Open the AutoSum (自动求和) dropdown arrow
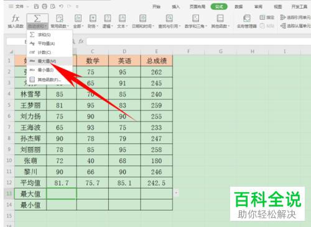This screenshot has height=227, width=311. coord(45,26)
